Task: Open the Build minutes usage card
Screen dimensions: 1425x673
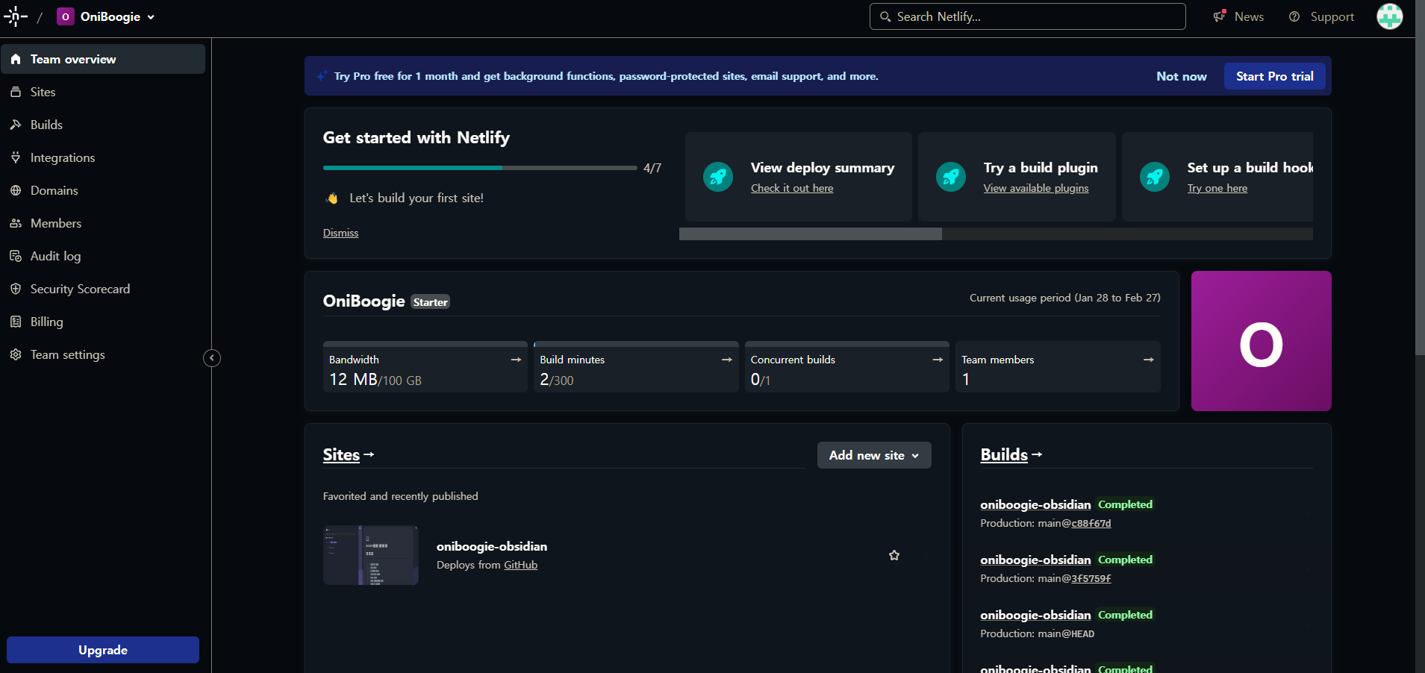Action: click(636, 367)
